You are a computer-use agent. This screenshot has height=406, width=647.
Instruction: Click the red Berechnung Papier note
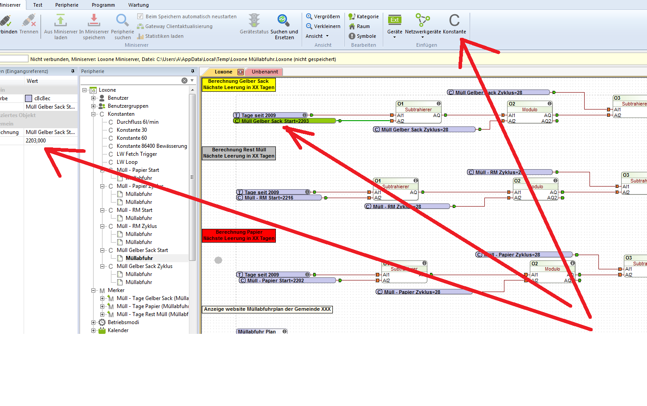(x=239, y=235)
